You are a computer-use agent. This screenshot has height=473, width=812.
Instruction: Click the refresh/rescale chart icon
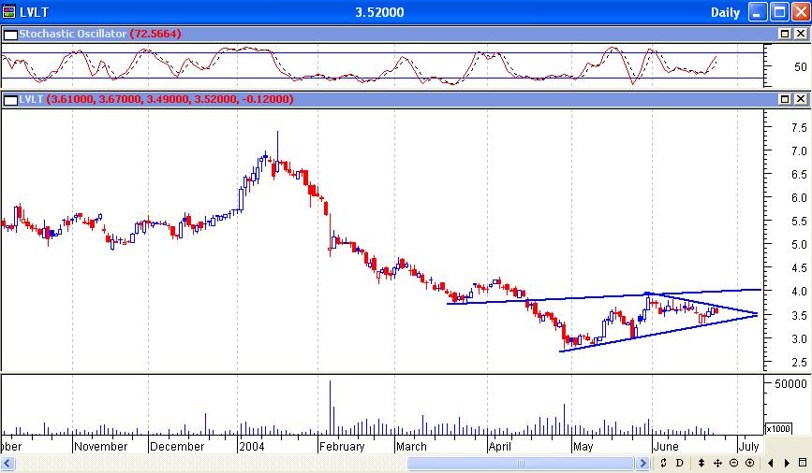pos(663,463)
